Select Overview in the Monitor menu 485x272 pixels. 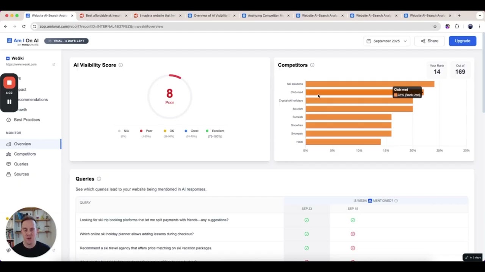click(x=30, y=144)
